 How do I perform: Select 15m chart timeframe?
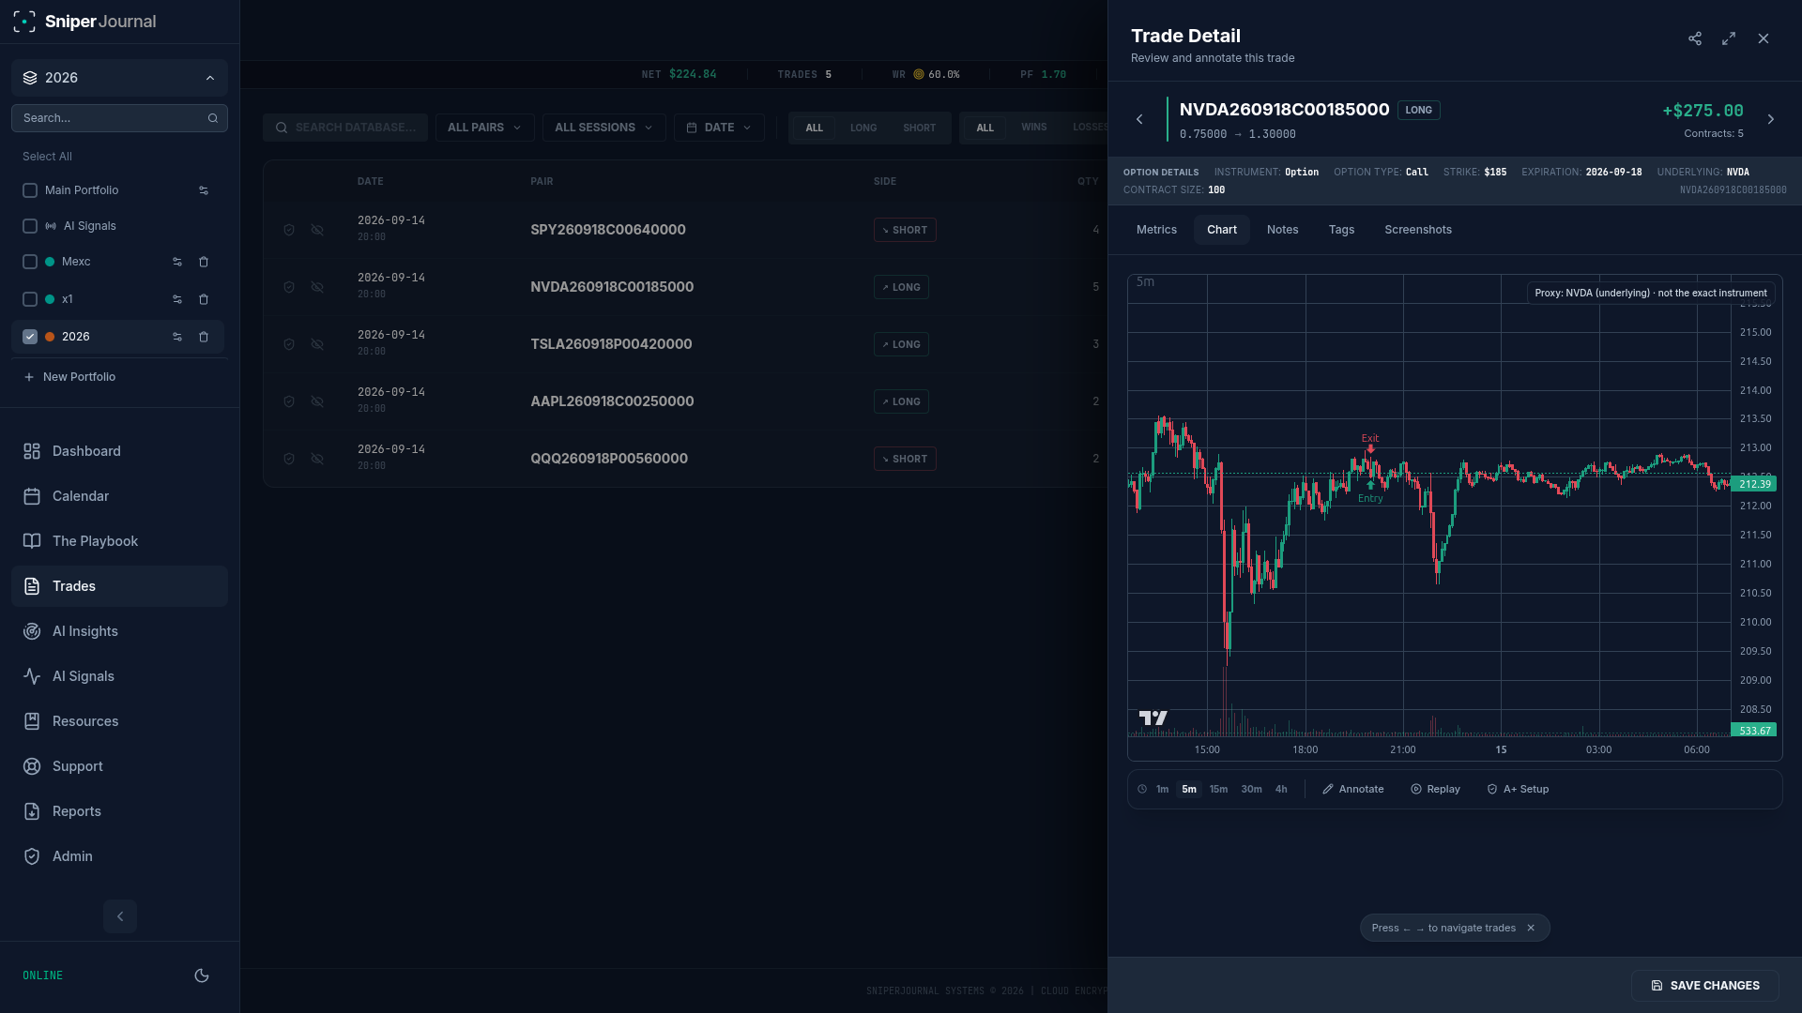(1218, 790)
